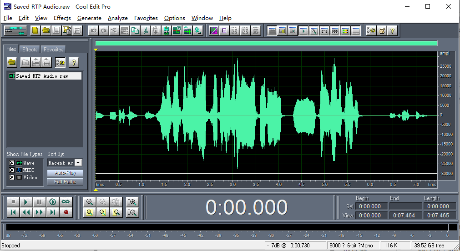The width and height of the screenshot is (460, 251).
Task: Click the vertical zoom out icon
Action: pyautogui.click(x=132, y=212)
